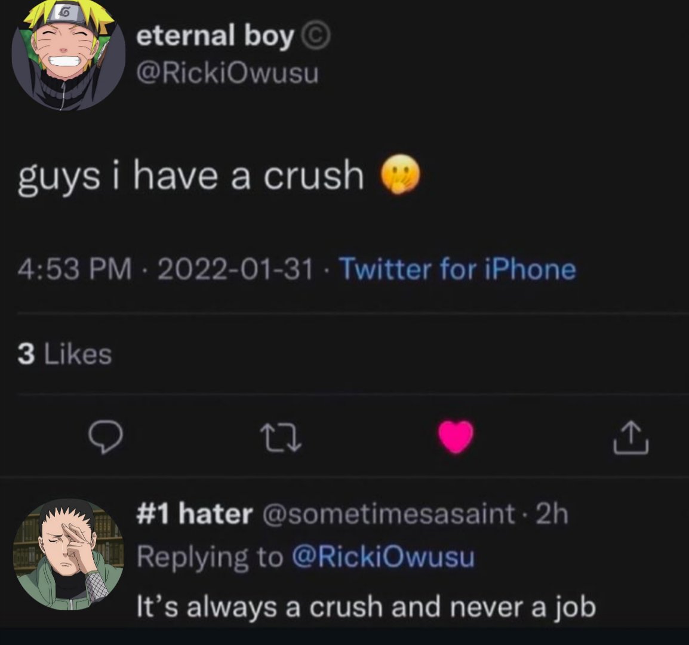Click the reply speech bubble icon
Viewport: 689px width, 645px height.
pos(106,436)
